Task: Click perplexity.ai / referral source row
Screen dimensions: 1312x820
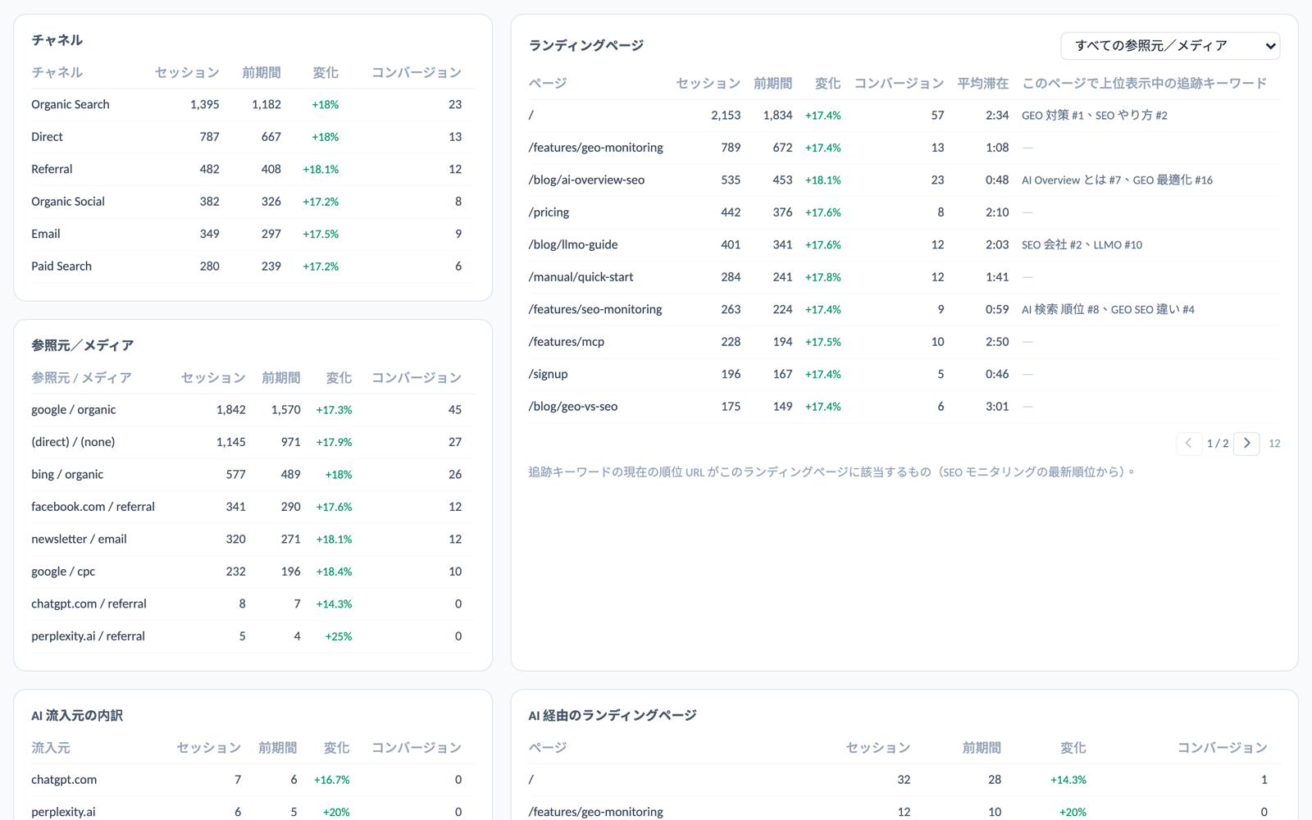Action: click(x=253, y=636)
